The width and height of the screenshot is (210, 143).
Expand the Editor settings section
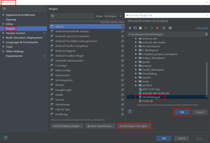[x=3, y=24]
